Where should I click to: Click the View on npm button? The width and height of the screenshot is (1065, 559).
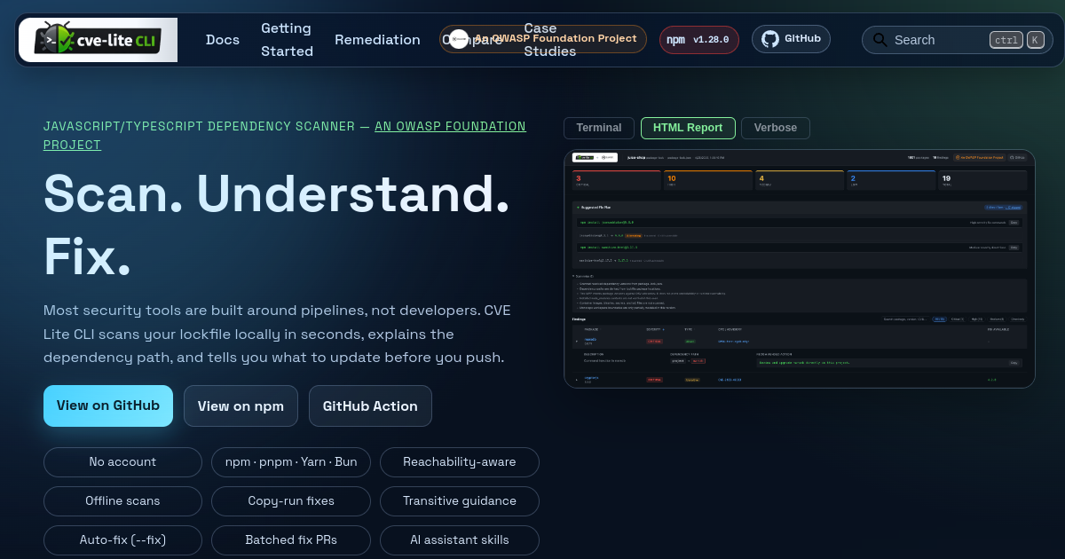click(241, 405)
